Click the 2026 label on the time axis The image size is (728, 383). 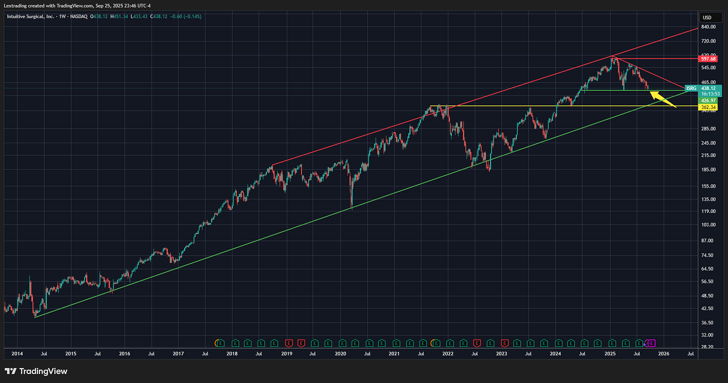(663, 353)
